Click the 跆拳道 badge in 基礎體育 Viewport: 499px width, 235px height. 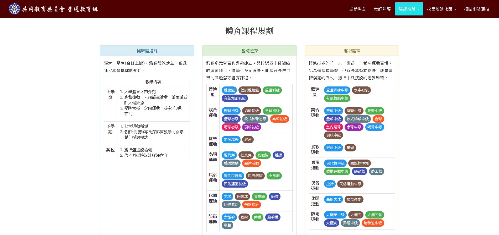point(273,217)
